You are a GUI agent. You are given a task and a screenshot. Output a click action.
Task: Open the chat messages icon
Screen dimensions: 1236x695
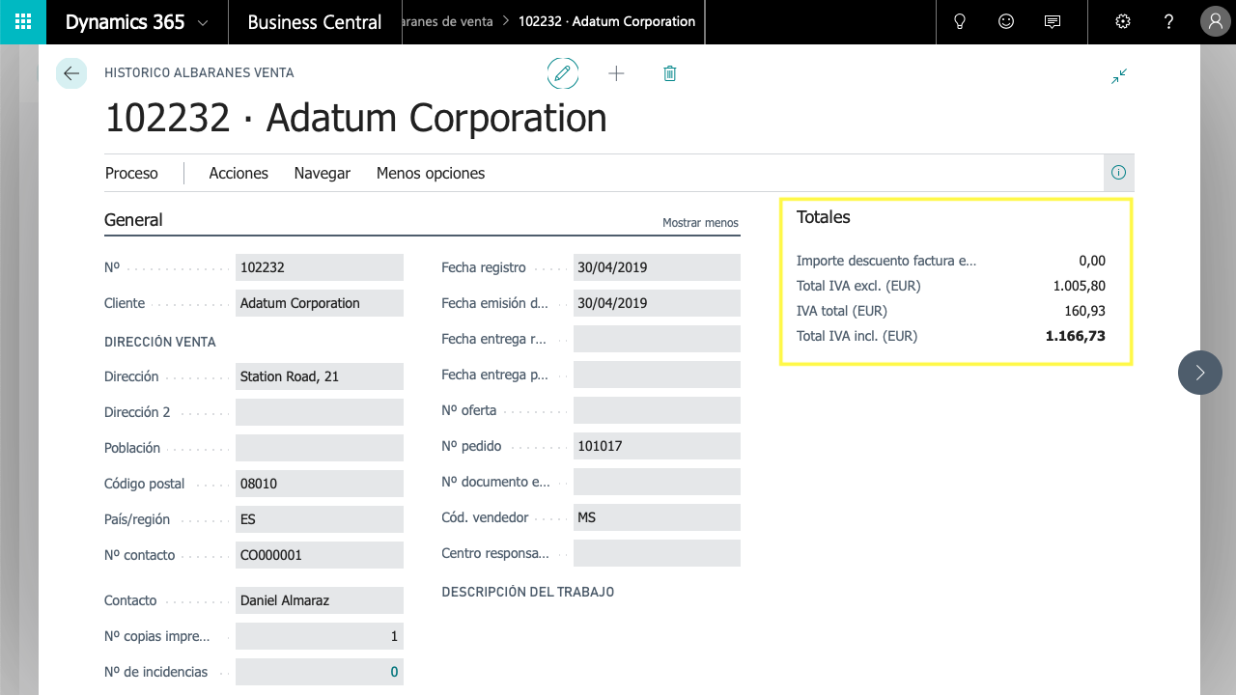point(1053,22)
